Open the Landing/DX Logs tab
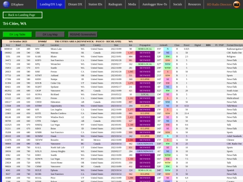The height and width of the screenshot is (182, 243). 51,4
